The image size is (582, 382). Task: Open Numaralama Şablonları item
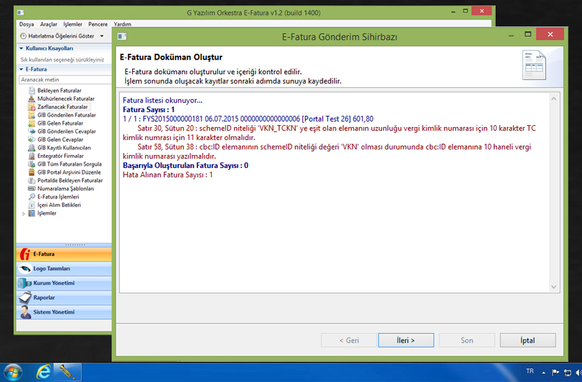(x=65, y=188)
